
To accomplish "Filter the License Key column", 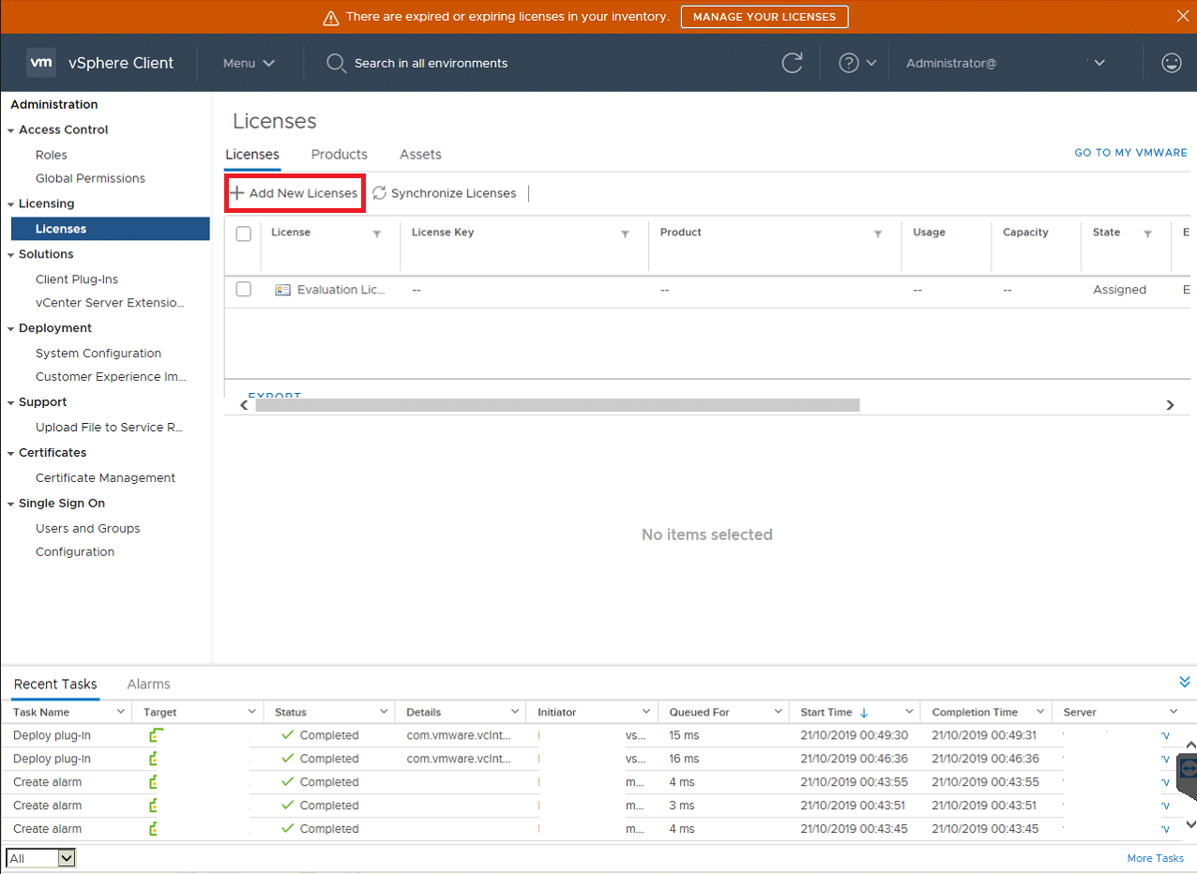I will point(625,234).
